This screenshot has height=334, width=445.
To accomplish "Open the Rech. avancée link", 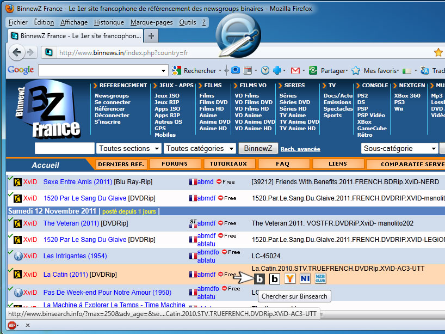I will tap(300, 149).
